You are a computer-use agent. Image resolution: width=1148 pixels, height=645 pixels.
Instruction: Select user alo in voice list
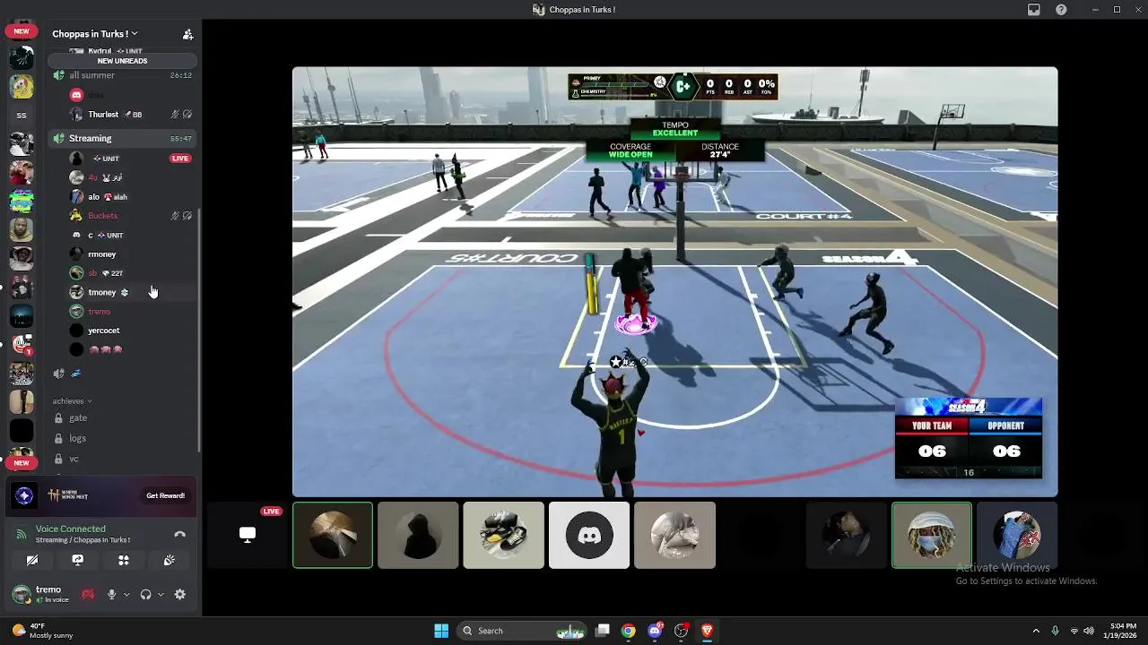pyautogui.click(x=131, y=197)
